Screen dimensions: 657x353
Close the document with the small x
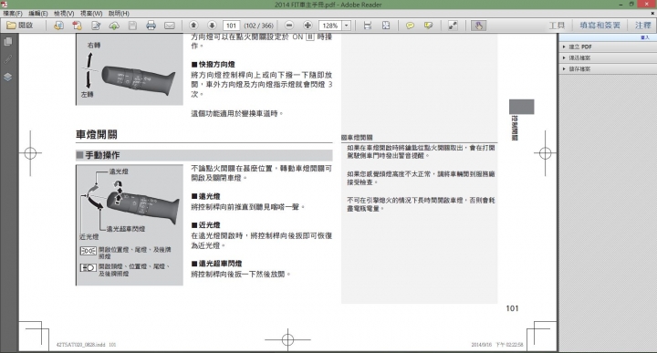[x=652, y=14]
